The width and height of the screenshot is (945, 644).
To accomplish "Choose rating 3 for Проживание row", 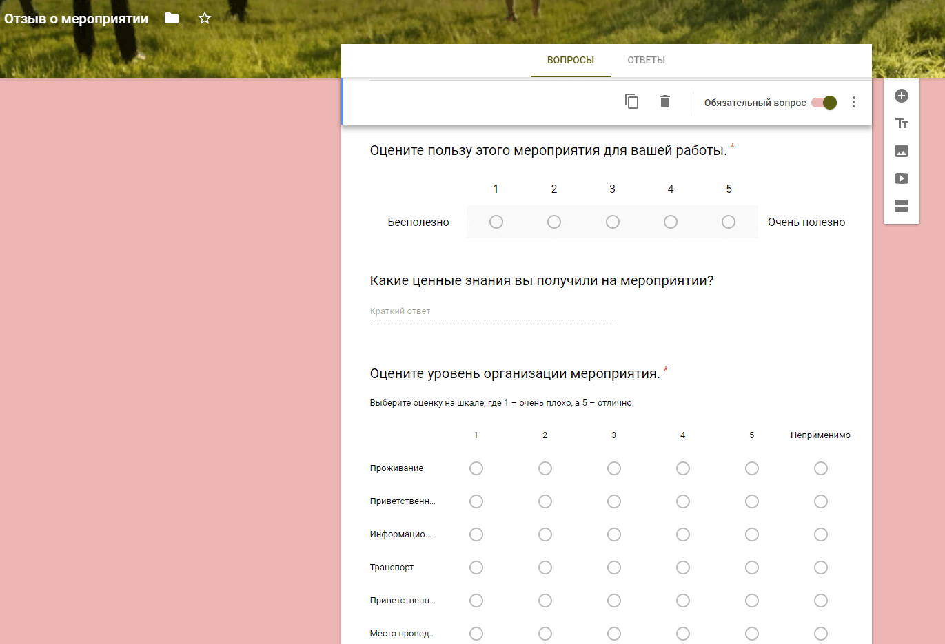I will pos(613,468).
